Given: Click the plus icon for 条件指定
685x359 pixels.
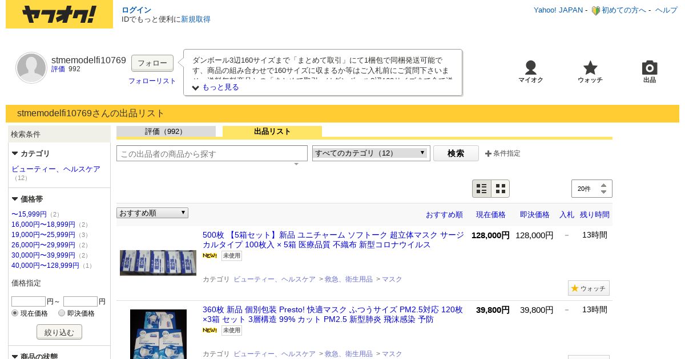Looking at the screenshot, I should [488, 153].
